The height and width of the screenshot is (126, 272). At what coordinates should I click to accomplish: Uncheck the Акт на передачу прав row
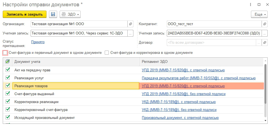(8, 70)
